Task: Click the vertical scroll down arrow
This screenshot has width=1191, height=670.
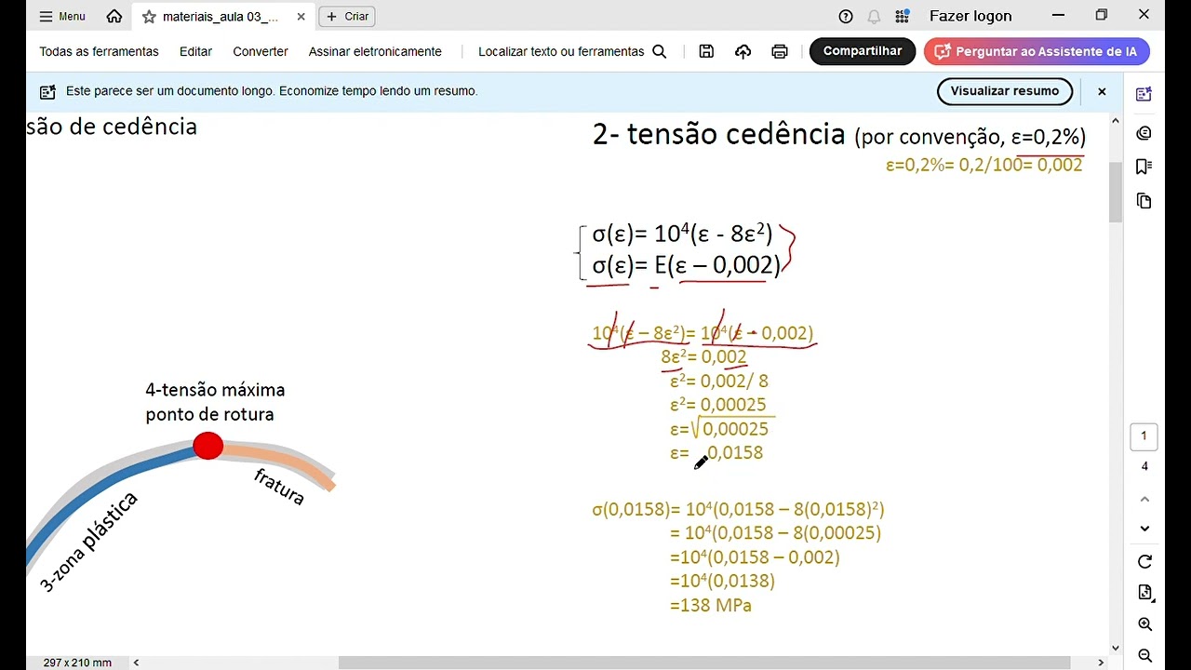Action: coord(1116,648)
